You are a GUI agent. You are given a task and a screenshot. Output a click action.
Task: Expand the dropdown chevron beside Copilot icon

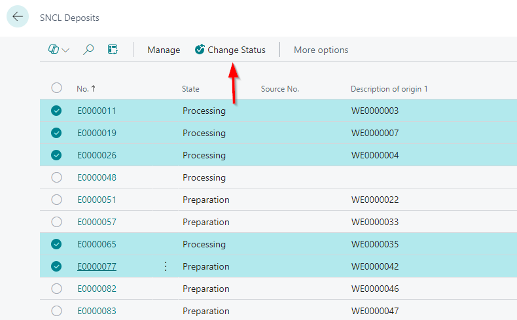(66, 50)
